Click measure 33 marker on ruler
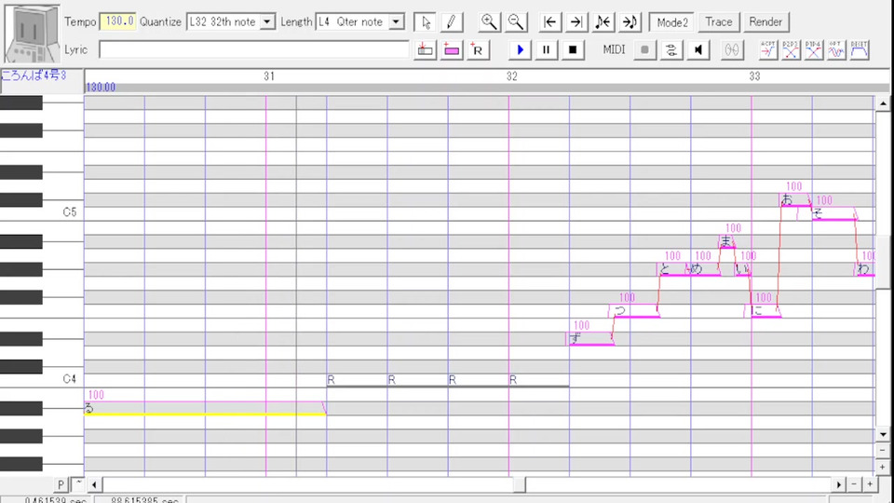 754,75
